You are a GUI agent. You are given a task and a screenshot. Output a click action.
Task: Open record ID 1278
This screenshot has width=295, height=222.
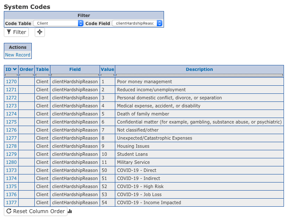tap(11, 146)
